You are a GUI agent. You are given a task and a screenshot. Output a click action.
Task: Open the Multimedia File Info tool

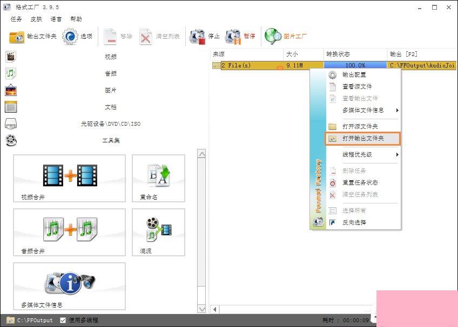click(x=69, y=286)
